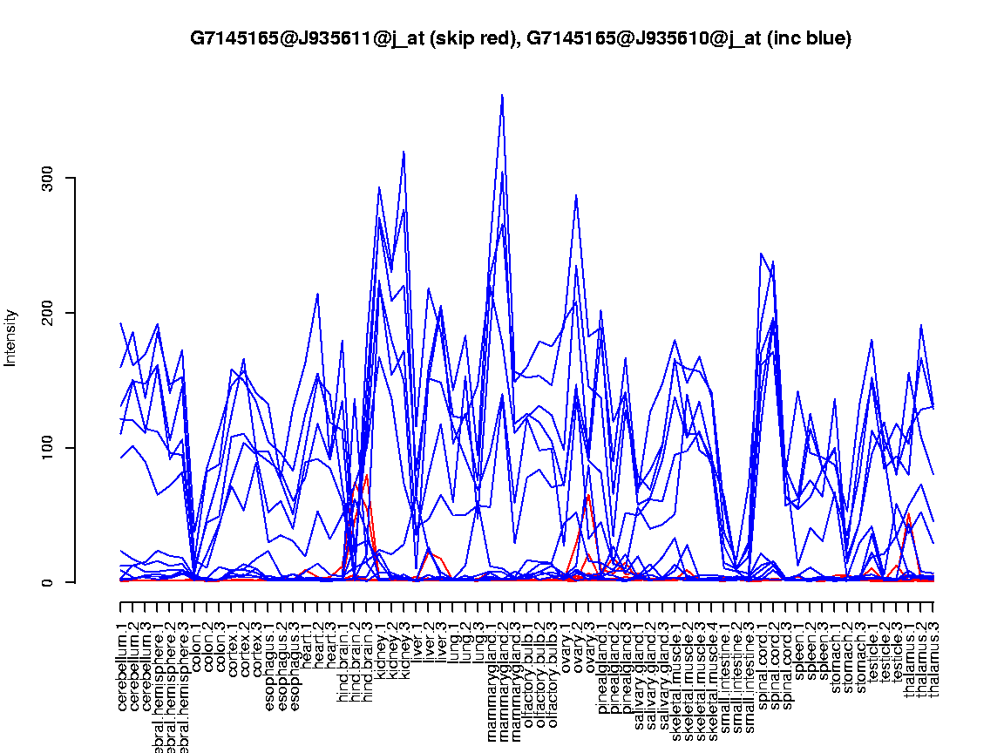The height and width of the screenshot is (753, 1004).
Task: Click the tallest blue peak above kidney.3
Action: tap(404, 153)
